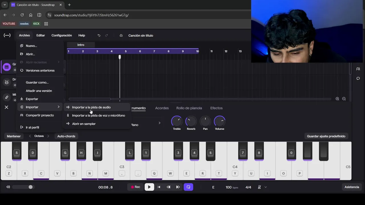Open the Asistencia button
Viewport: 365px width, 205px height.
click(x=352, y=187)
